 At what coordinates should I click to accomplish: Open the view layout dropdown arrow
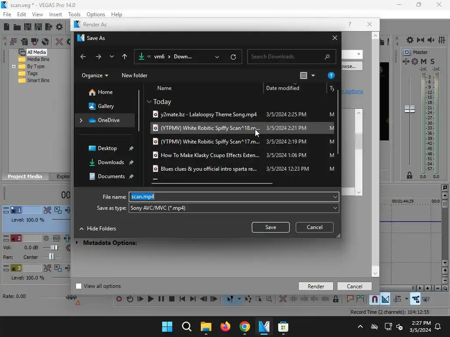313,75
